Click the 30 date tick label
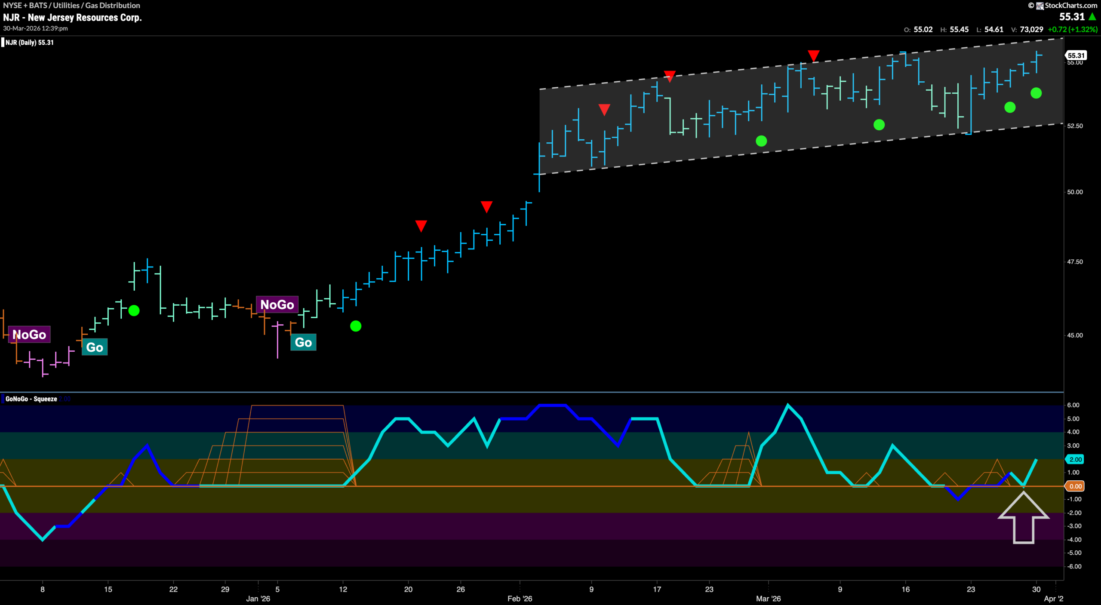Screen dimensions: 1101x605 point(1036,589)
